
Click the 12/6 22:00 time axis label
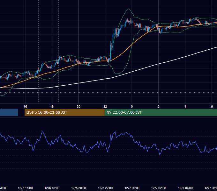click(105, 188)
